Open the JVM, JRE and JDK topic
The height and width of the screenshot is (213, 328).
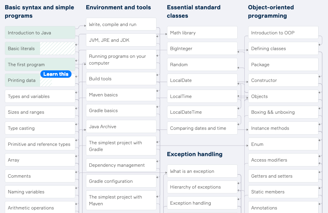121,40
